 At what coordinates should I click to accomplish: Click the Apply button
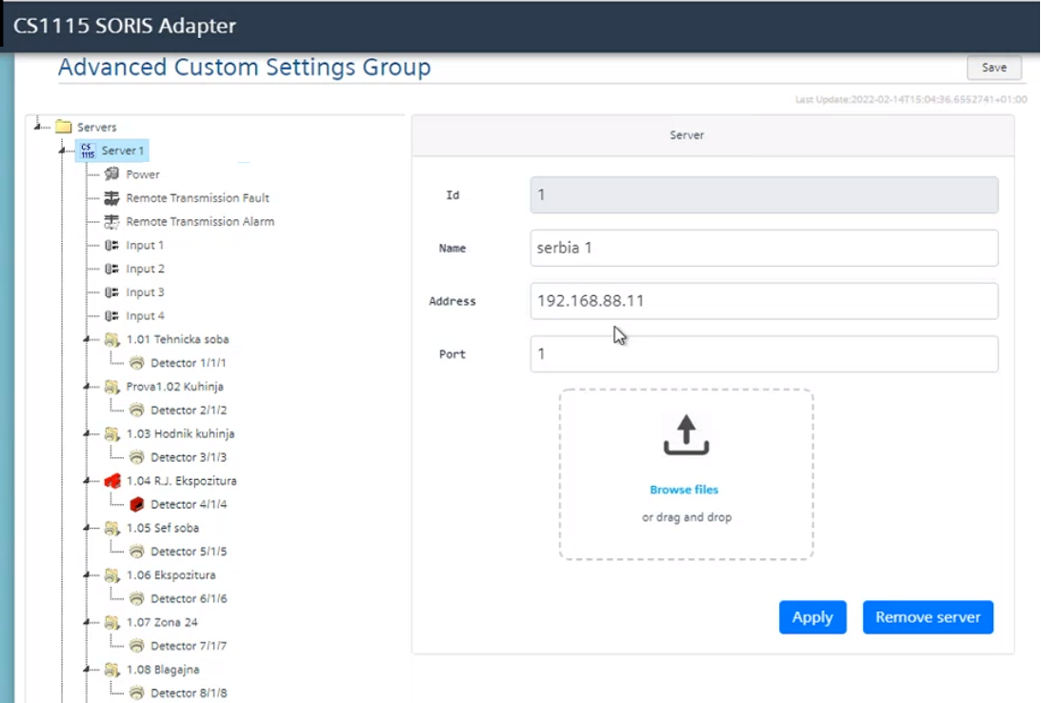(x=812, y=617)
